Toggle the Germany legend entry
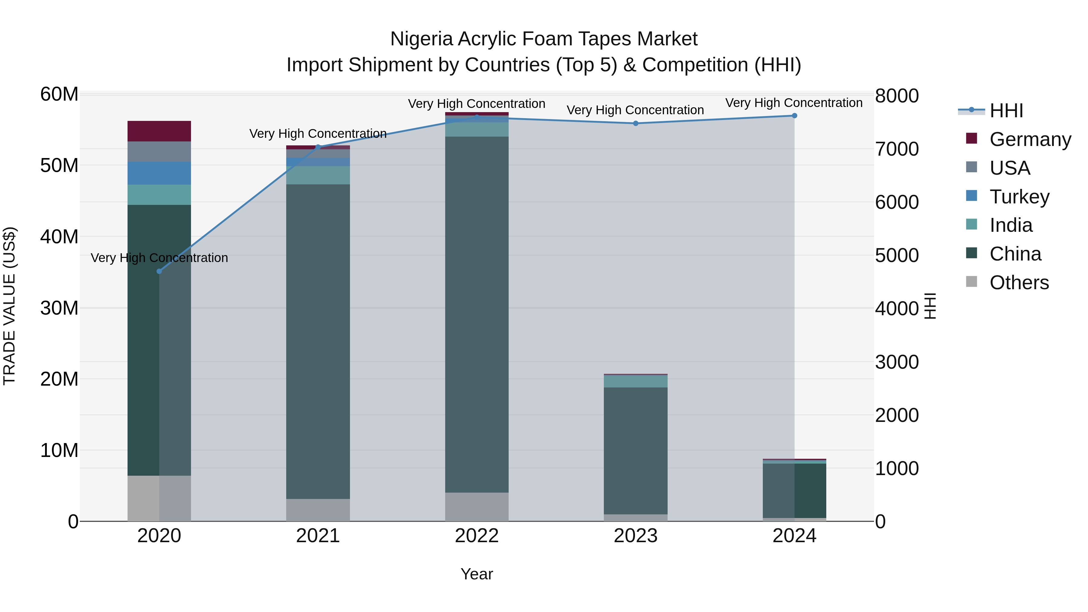Image resolution: width=1088 pixels, height=612 pixels. [x=1018, y=139]
